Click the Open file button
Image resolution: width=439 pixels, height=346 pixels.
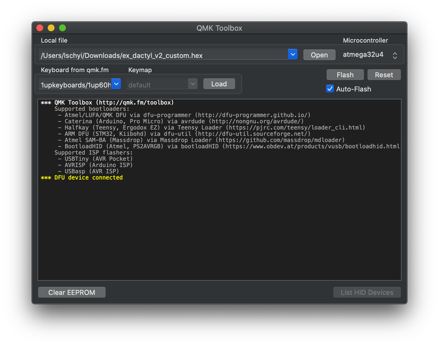click(319, 55)
